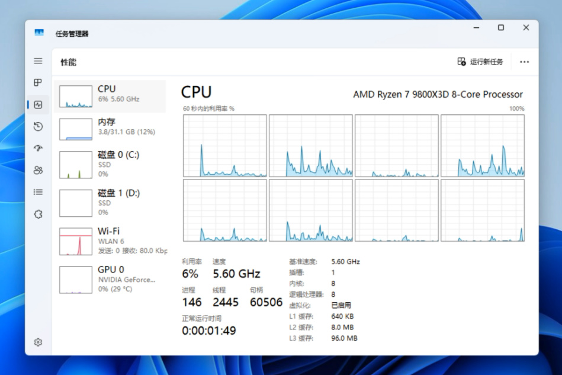Select Wi-Fi WLAN 6 resource

(x=110, y=241)
